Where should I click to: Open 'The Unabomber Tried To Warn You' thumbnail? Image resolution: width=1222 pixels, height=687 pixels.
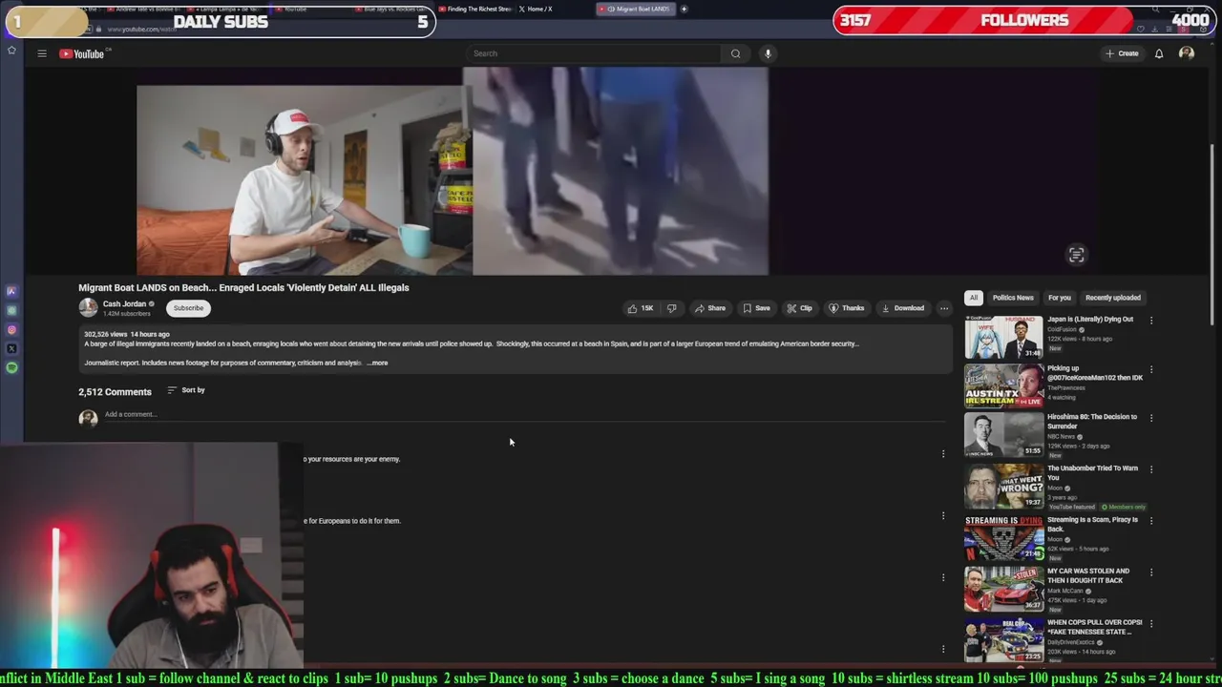(x=1003, y=486)
